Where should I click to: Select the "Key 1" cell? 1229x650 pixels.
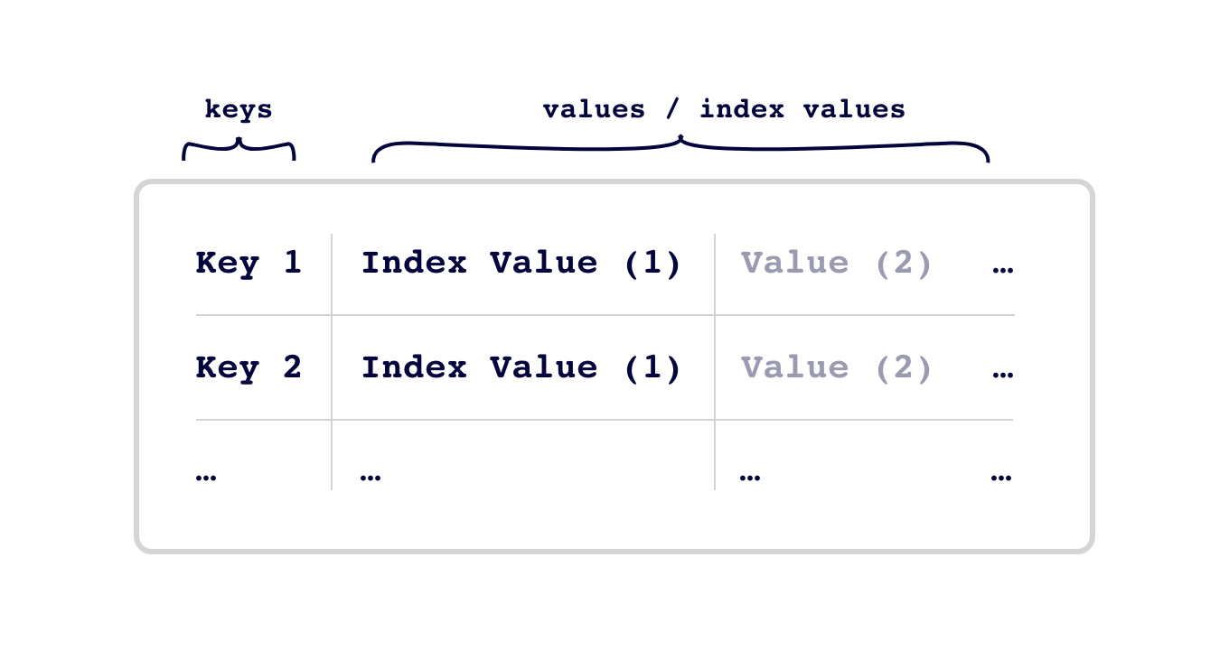point(249,263)
